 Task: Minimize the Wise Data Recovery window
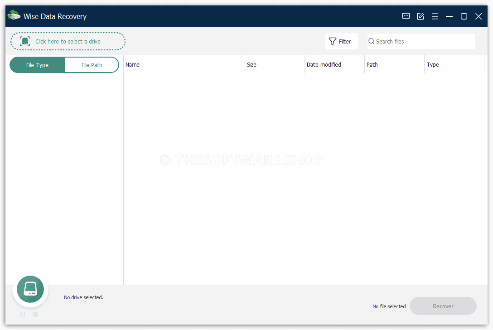point(449,16)
